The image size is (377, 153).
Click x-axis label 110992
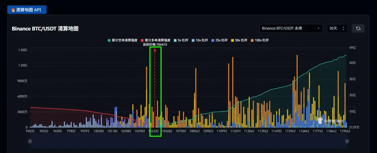click(222, 131)
